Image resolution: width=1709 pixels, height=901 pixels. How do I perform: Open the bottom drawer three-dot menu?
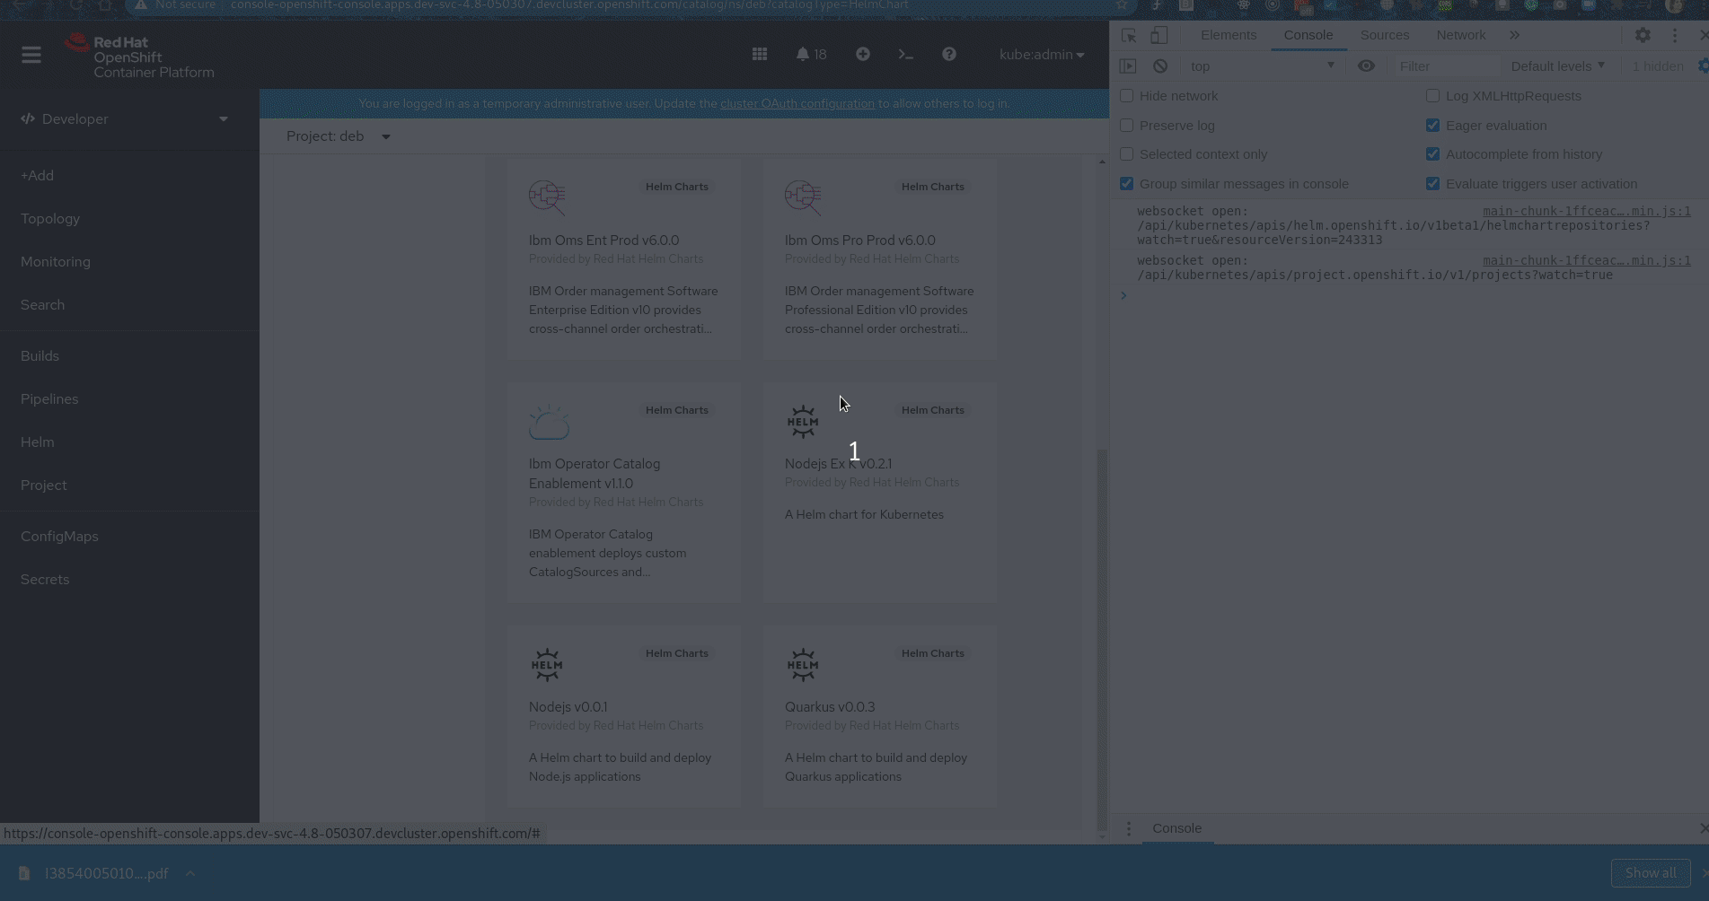[x=1129, y=828]
